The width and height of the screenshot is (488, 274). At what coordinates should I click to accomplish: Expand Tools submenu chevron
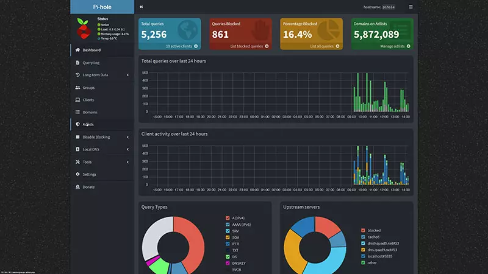click(x=127, y=162)
